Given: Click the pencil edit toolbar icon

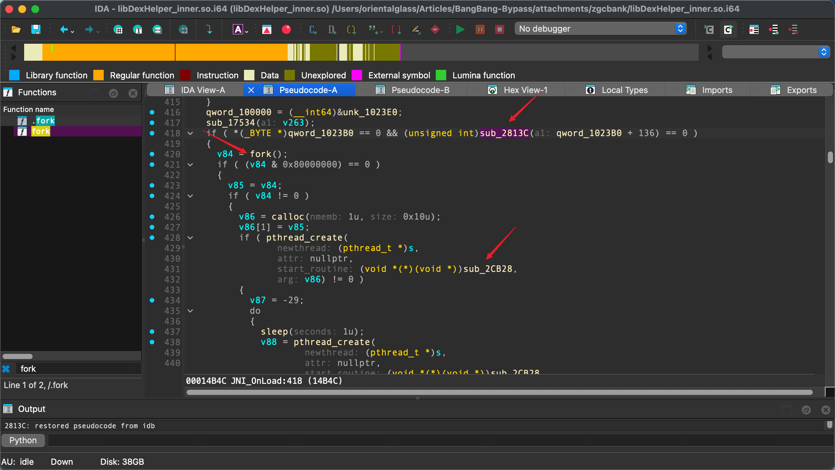Looking at the screenshot, I should [416, 29].
